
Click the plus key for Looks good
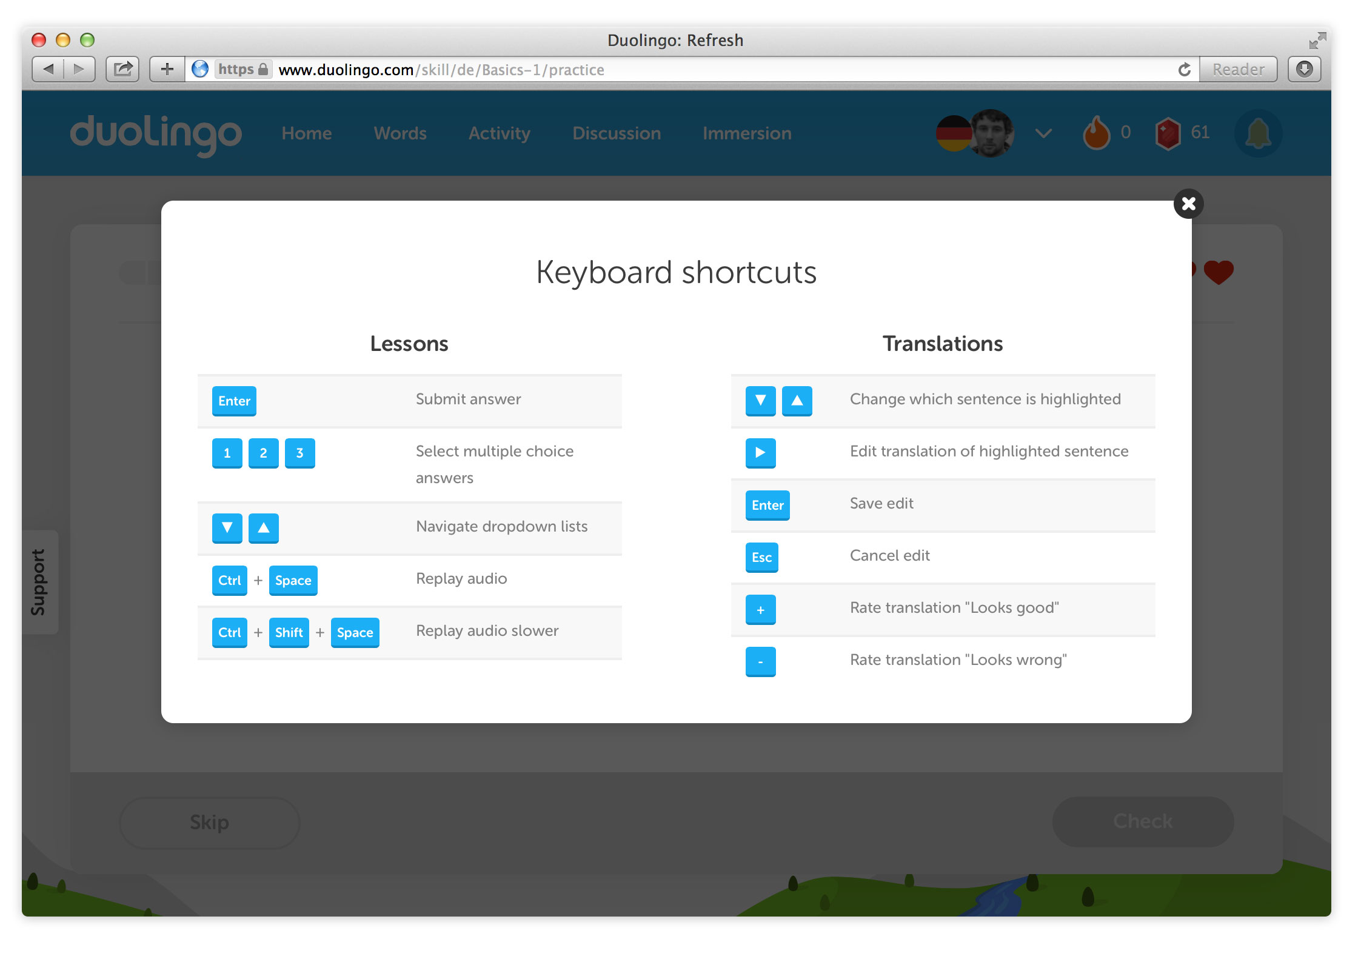(x=761, y=610)
